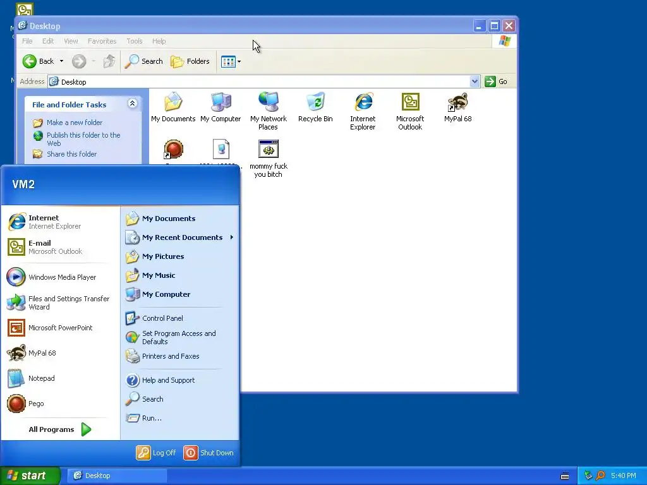Open Control Panel from Start menu
Screen dimensions: 647x485
point(180,318)
